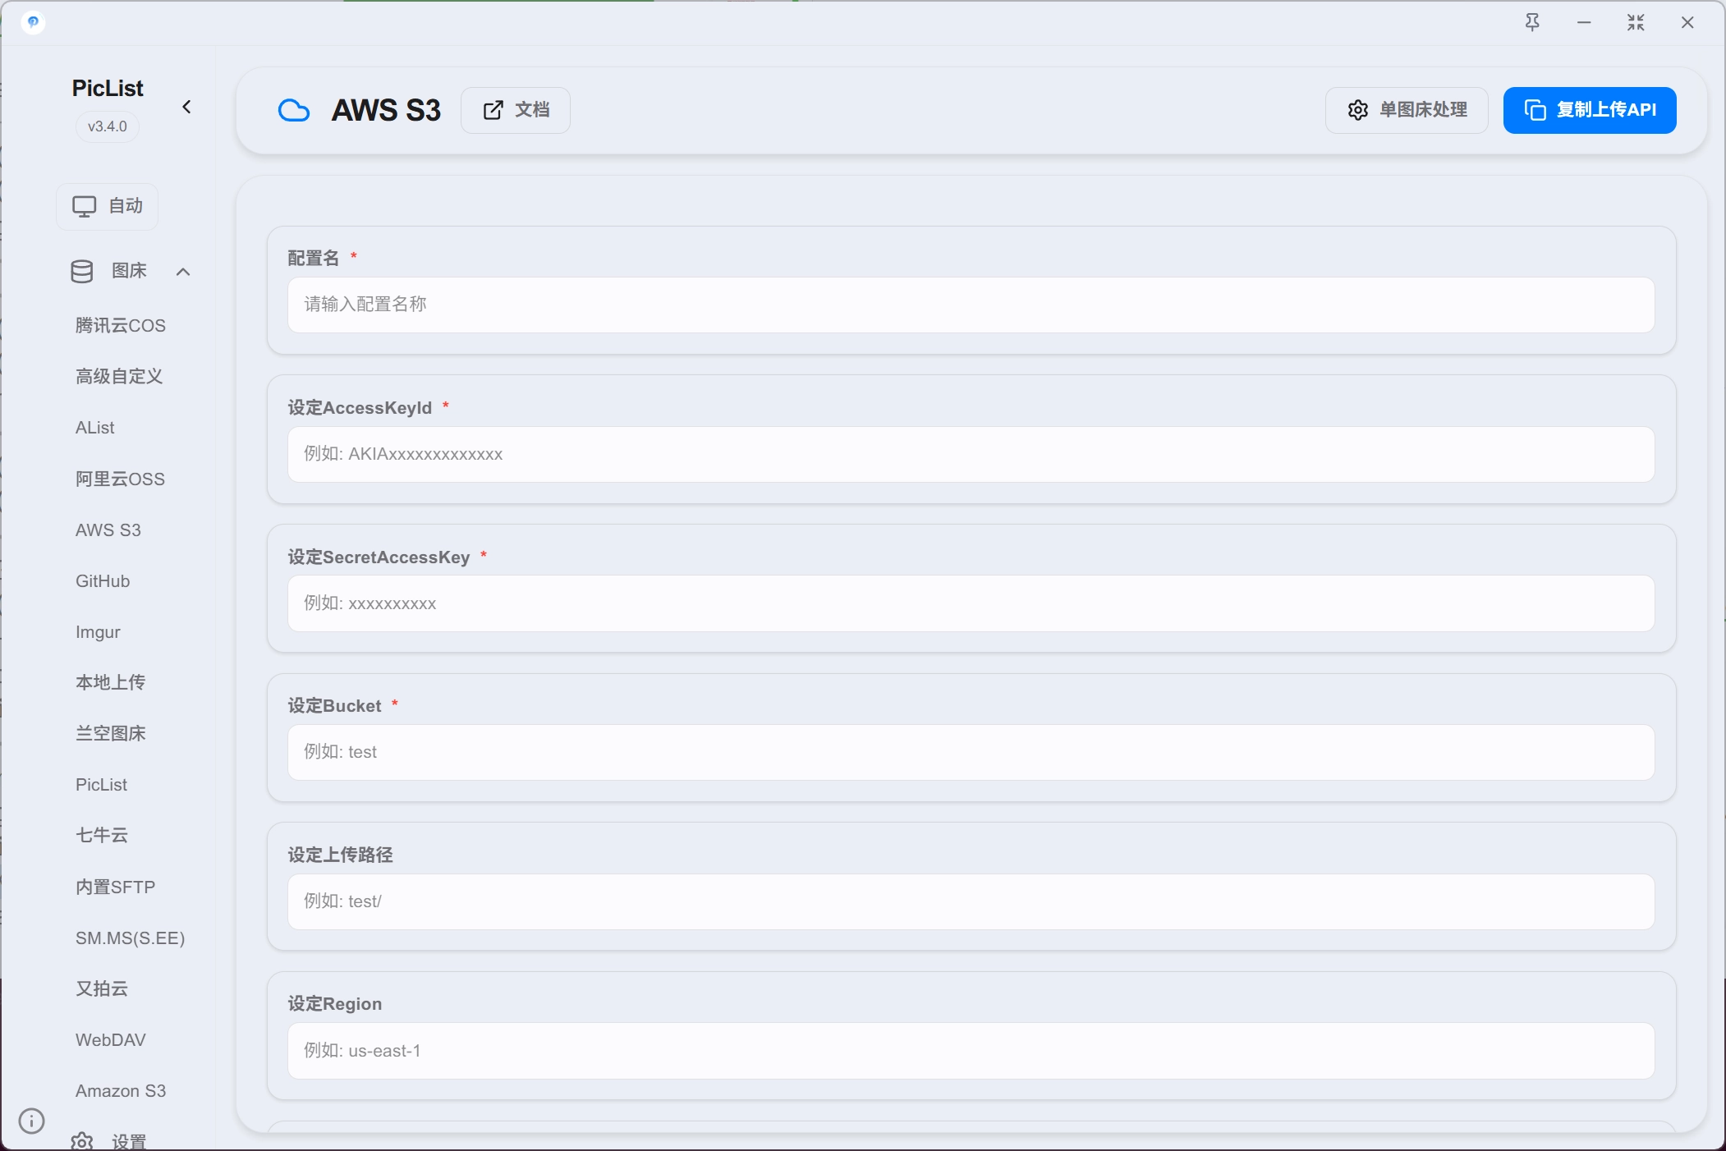Select 七牛云 in sidebar
The image size is (1726, 1151).
102,836
